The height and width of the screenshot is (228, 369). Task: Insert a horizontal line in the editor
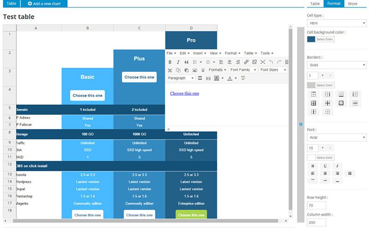tap(200, 78)
